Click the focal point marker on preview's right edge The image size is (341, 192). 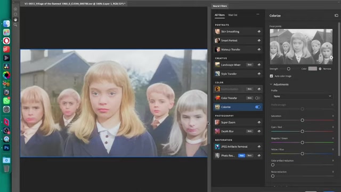331,58
